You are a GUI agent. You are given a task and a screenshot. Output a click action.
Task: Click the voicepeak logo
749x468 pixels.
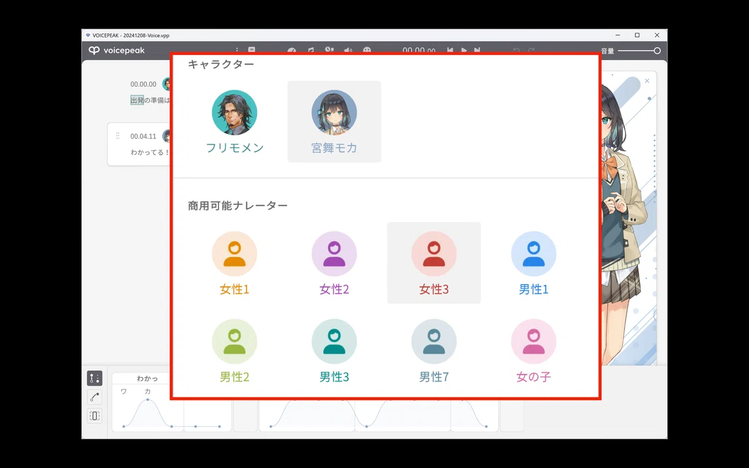[x=117, y=51]
